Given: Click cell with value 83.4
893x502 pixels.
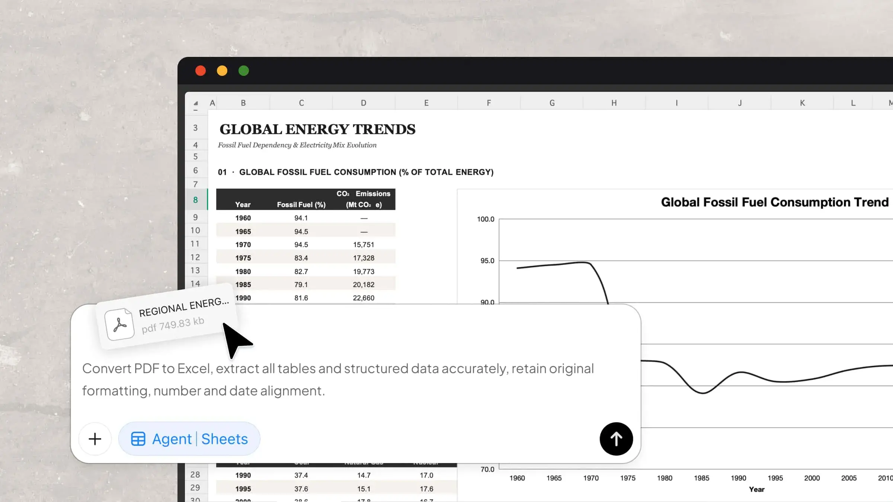Looking at the screenshot, I should point(301,258).
